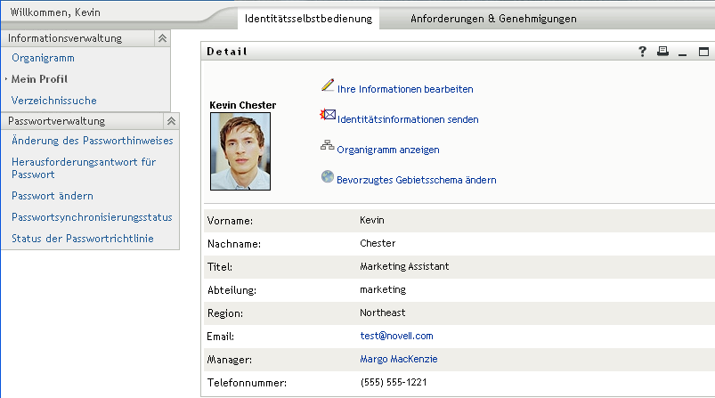Click the email test@novell.com
The image size is (715, 398).
coord(397,336)
